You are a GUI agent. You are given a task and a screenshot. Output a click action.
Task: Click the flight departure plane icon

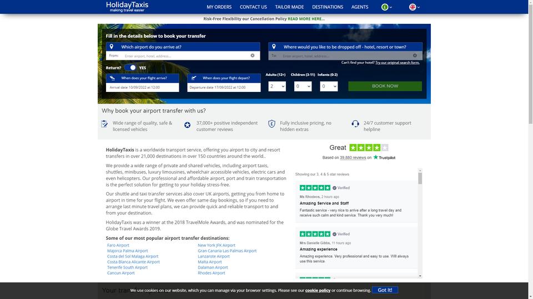click(194, 78)
